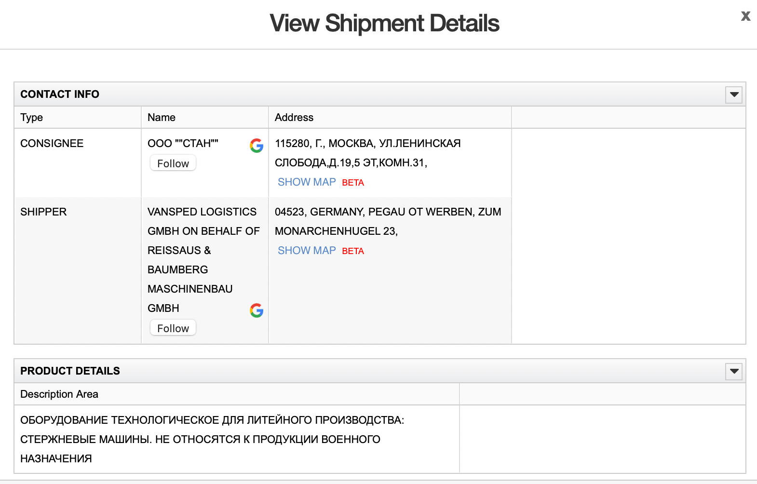Click the CONTACT INFO section title
The width and height of the screenshot is (757, 484).
(60, 94)
